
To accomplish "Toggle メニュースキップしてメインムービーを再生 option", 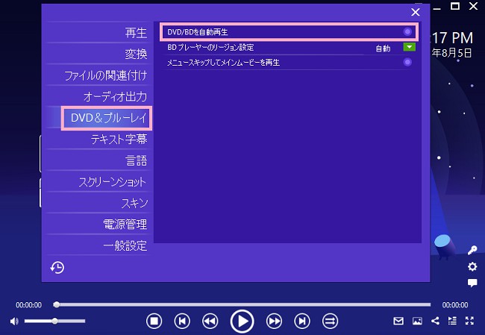I will point(407,62).
